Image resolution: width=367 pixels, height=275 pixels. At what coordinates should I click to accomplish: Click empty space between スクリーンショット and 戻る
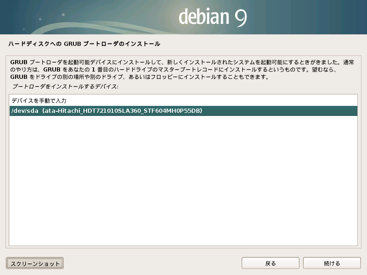tap(151, 263)
